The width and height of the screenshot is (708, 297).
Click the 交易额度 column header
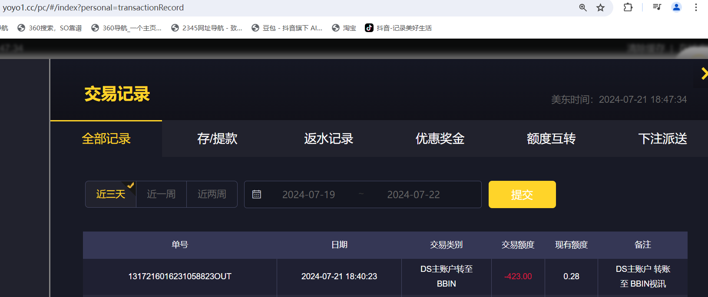coord(518,245)
